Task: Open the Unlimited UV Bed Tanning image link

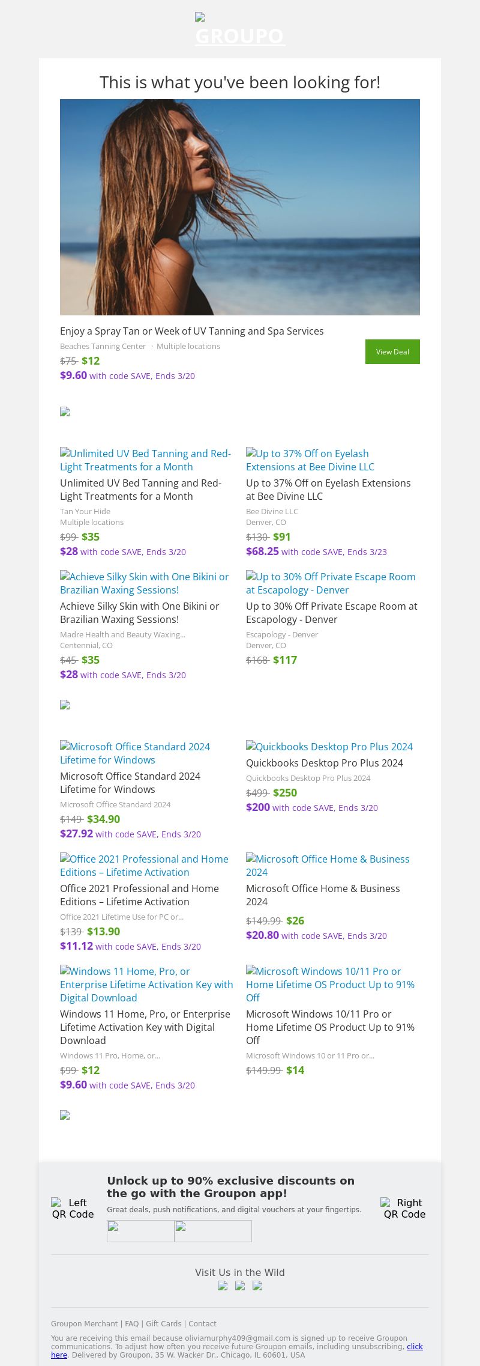Action: [145, 460]
